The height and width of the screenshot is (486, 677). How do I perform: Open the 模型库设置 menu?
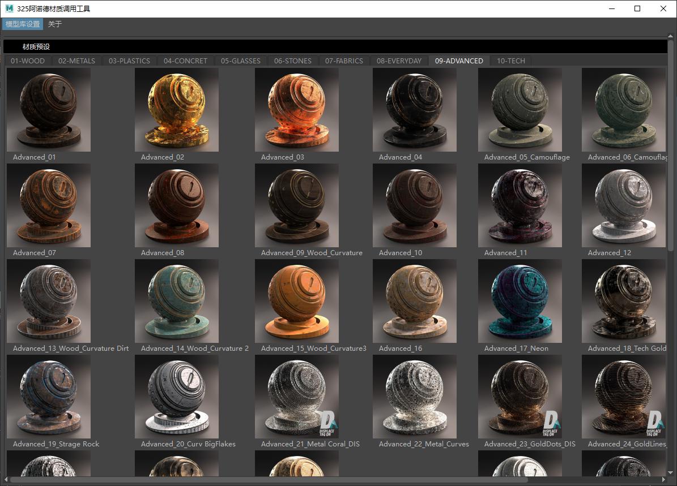point(23,24)
